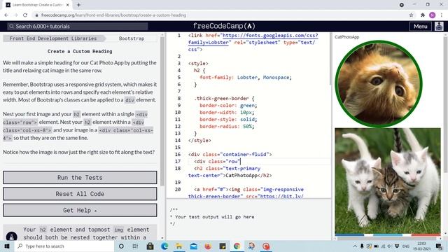Click the Run the Tests button
Viewport: 448px width, 252px height.
80,177
